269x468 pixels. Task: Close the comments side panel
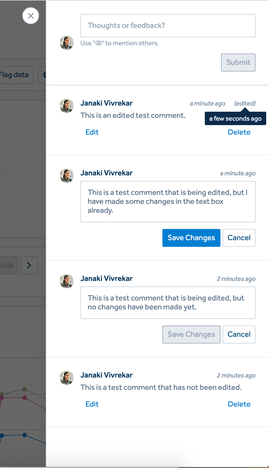(x=31, y=16)
